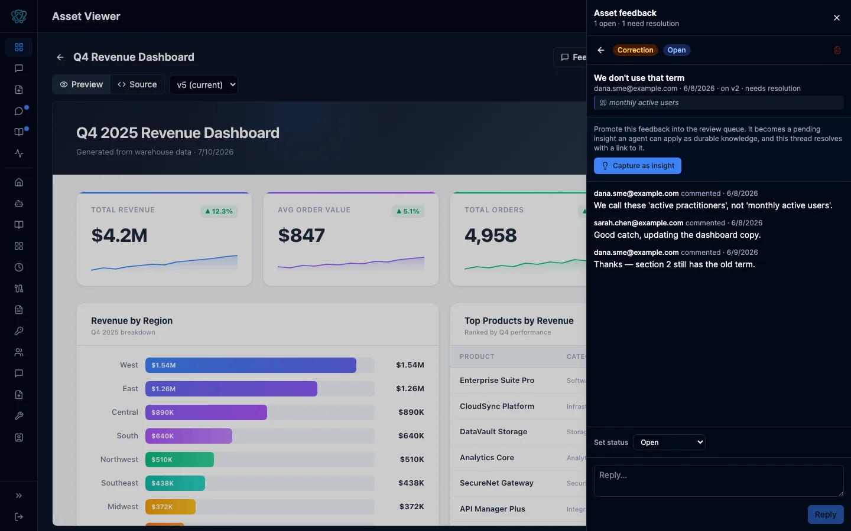Click the partially visible Feedback button
Screen dimensions: 851x531
coord(570,57)
